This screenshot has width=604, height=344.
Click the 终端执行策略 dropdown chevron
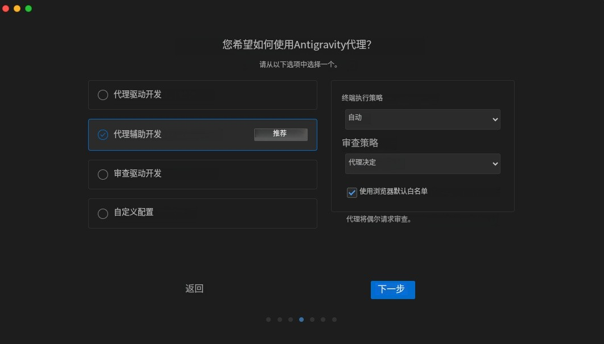point(494,119)
